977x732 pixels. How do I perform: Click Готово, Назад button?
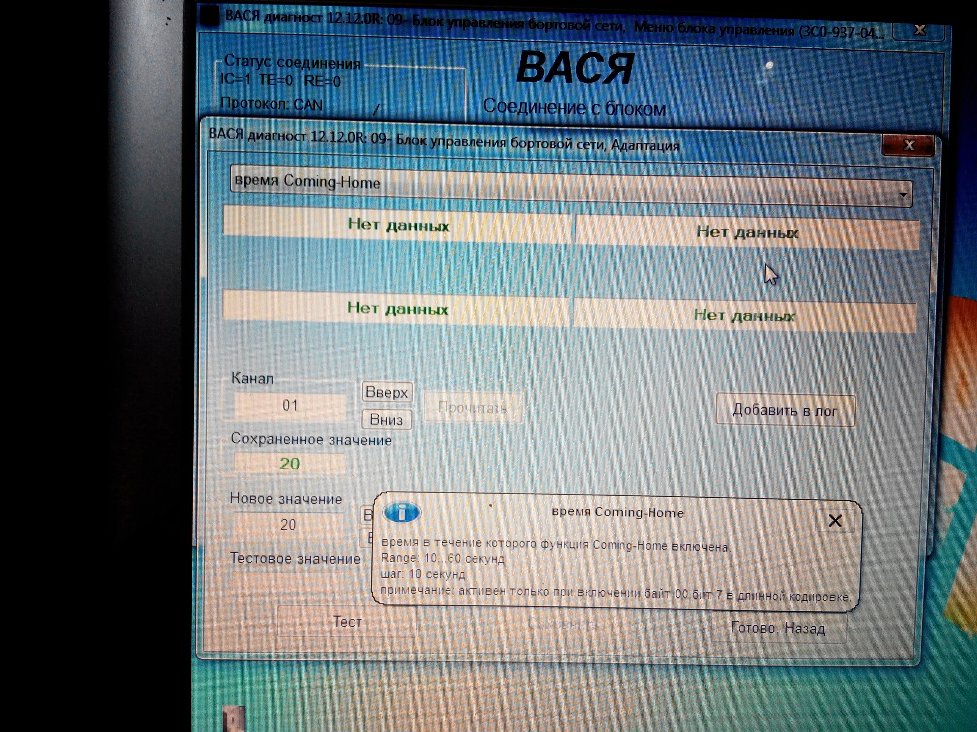[778, 628]
